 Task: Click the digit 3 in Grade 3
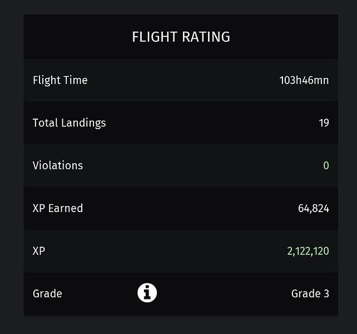click(326, 293)
